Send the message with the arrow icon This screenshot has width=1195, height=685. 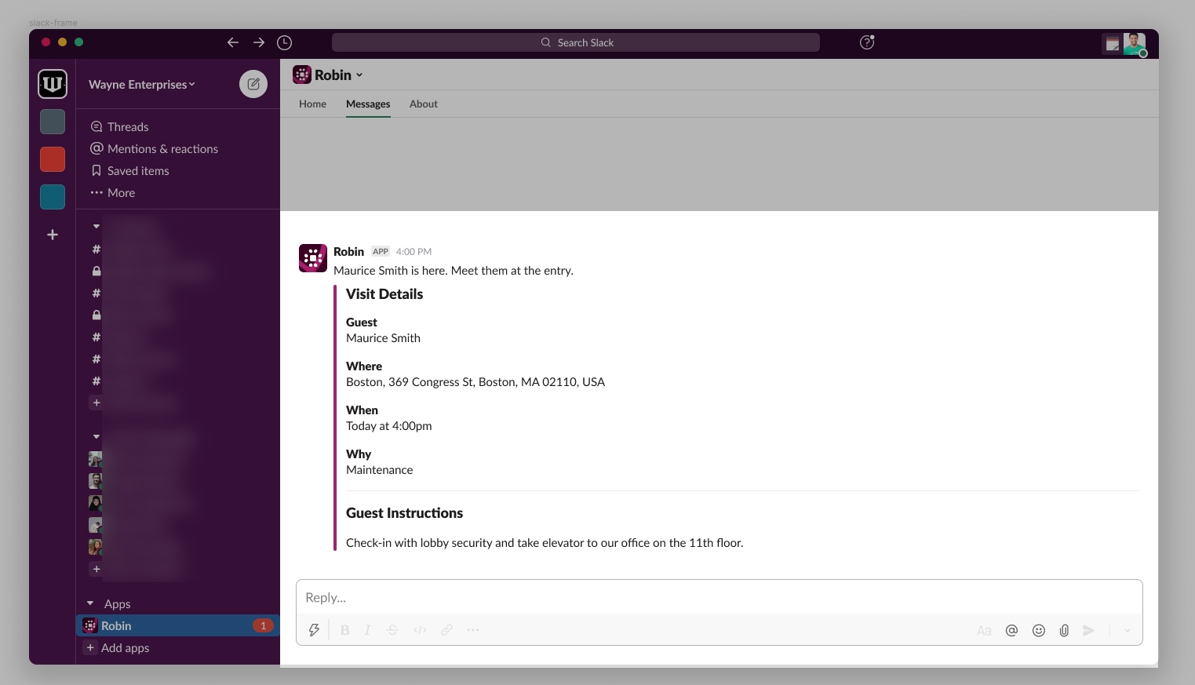pos(1089,630)
